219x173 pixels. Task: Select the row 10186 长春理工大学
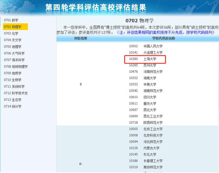pos(146,161)
